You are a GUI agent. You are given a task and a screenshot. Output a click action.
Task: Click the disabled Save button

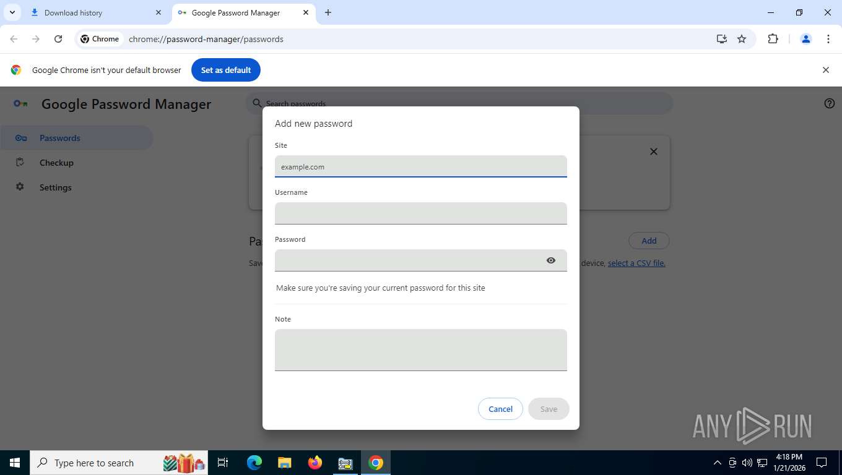(x=549, y=409)
